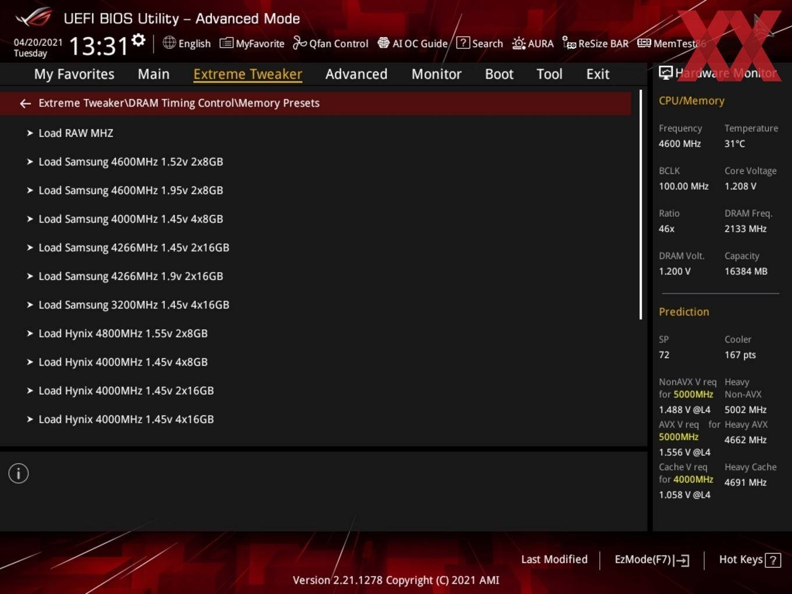Click the info icon in help area

(x=19, y=473)
